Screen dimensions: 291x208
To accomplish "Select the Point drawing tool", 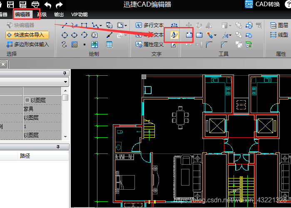I will pos(85,45).
